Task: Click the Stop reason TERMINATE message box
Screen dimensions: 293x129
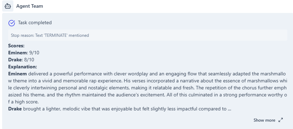Action: point(148,35)
